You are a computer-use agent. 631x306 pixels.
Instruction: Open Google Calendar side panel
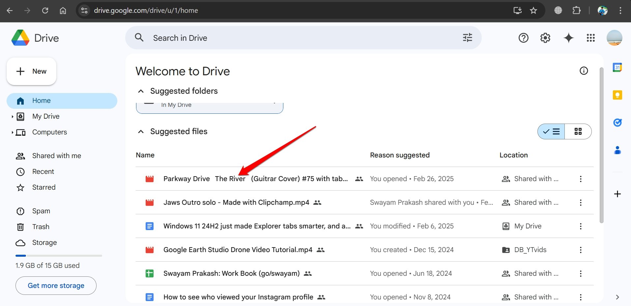[617, 67]
